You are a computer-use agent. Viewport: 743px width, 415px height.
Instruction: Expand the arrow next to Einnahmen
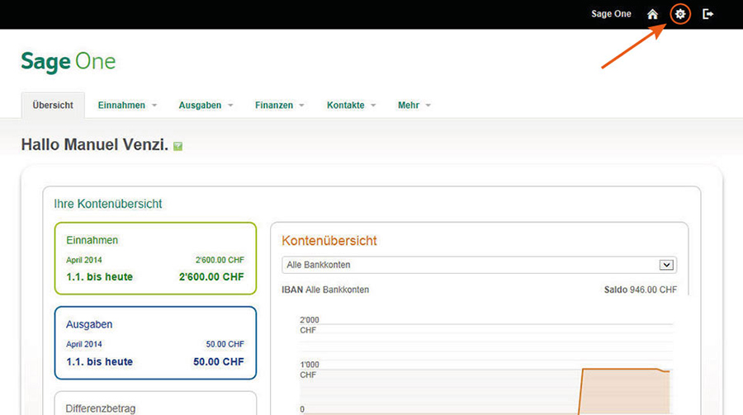point(154,105)
